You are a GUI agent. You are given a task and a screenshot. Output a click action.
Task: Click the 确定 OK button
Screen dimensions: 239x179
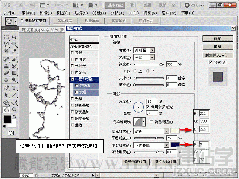pyautogui.click(x=218, y=38)
